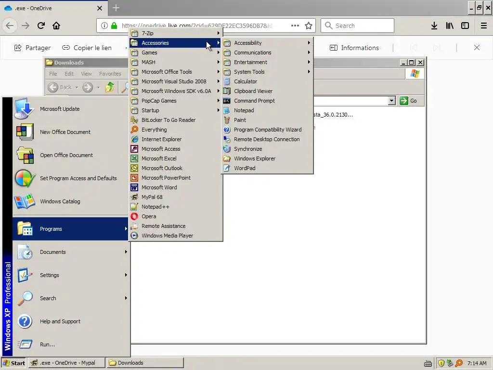The image size is (493, 370).
Task: Open Windows Catalog
Action: pyautogui.click(x=71, y=201)
